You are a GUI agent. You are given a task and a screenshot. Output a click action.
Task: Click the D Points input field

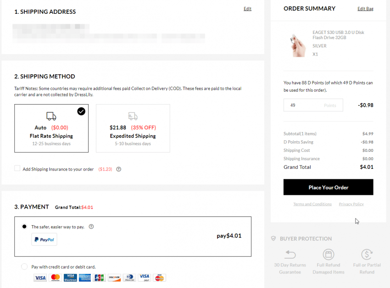tap(313, 105)
